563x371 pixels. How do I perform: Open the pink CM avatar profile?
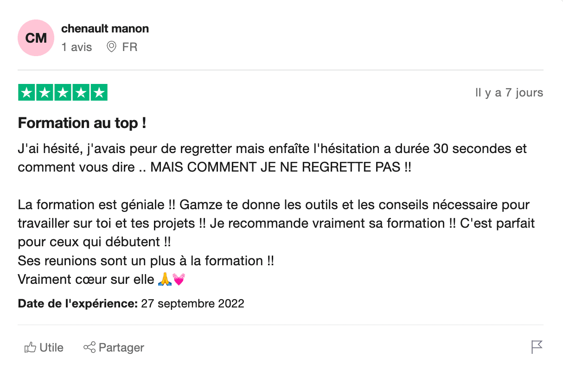[x=36, y=38]
